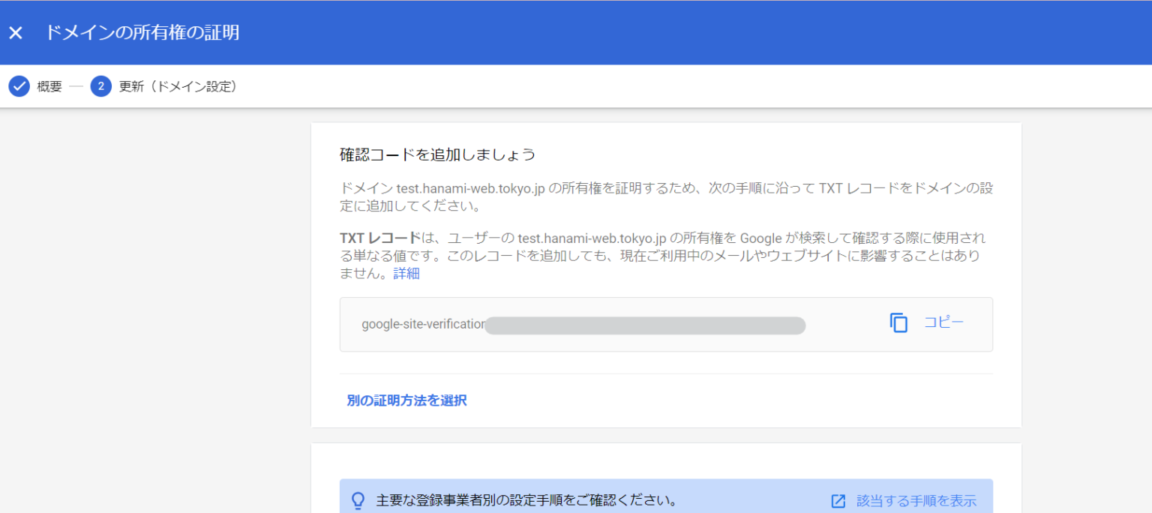Select the google-site-verification code field

click(422, 323)
